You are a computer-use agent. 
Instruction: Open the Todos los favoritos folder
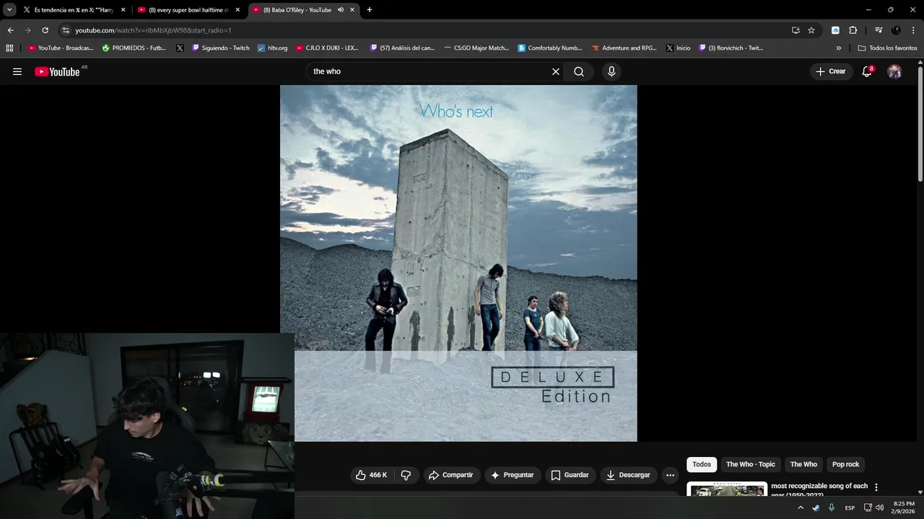click(887, 48)
